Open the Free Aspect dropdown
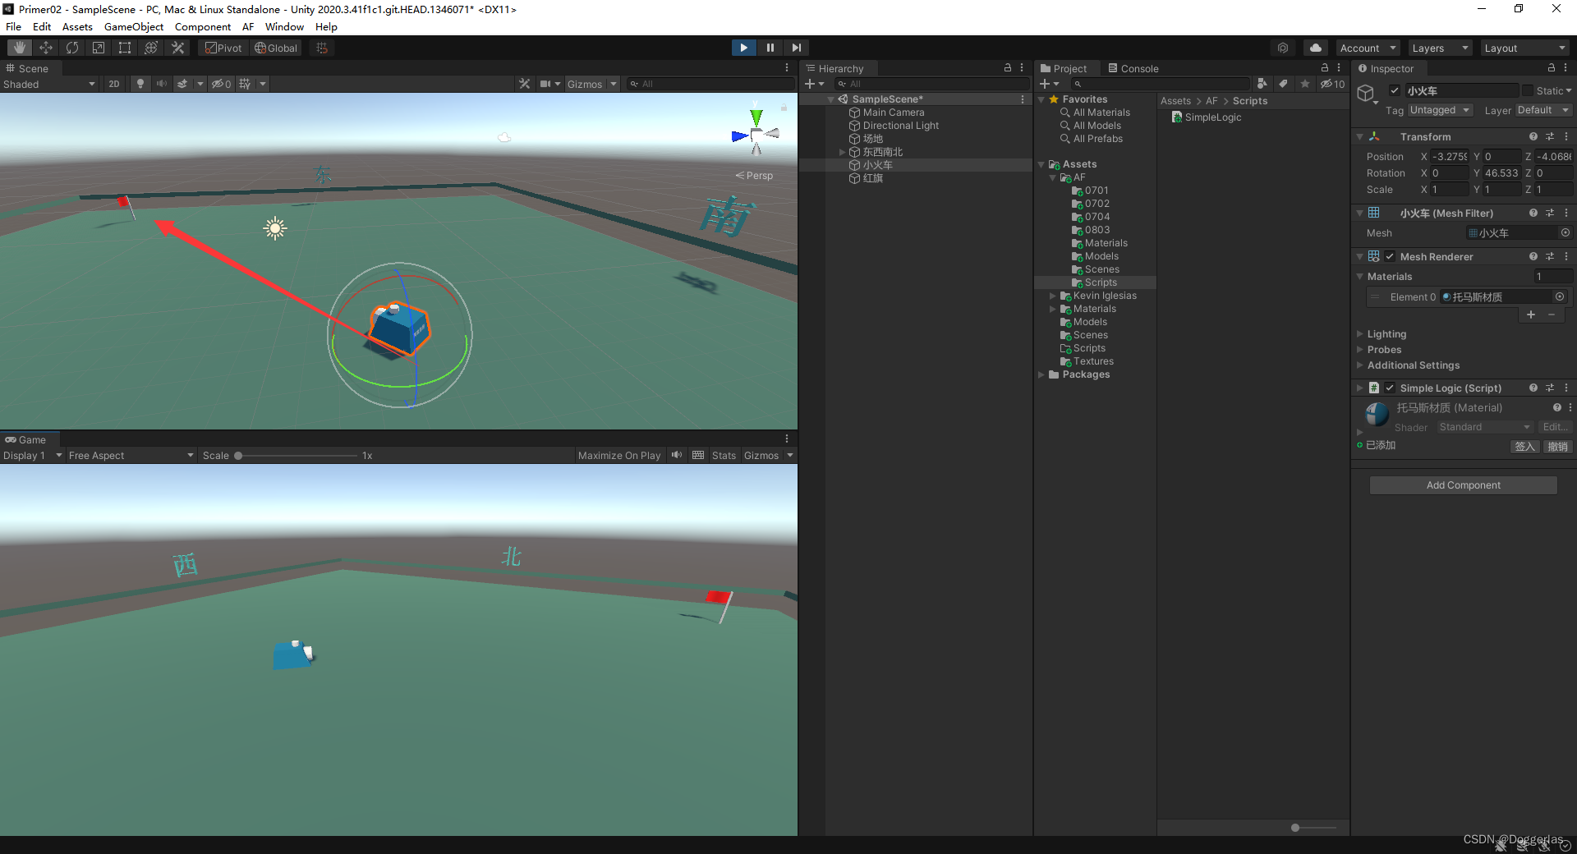The width and height of the screenshot is (1577, 854). coord(131,455)
